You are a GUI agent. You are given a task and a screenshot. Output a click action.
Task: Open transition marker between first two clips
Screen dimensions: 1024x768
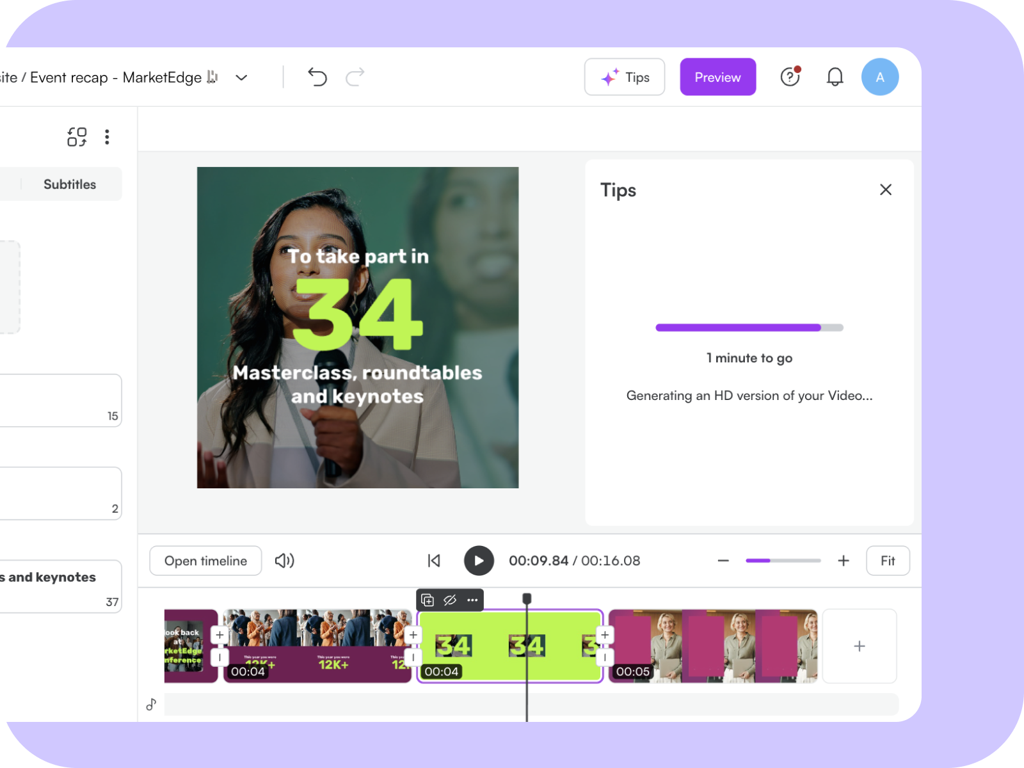click(x=220, y=657)
